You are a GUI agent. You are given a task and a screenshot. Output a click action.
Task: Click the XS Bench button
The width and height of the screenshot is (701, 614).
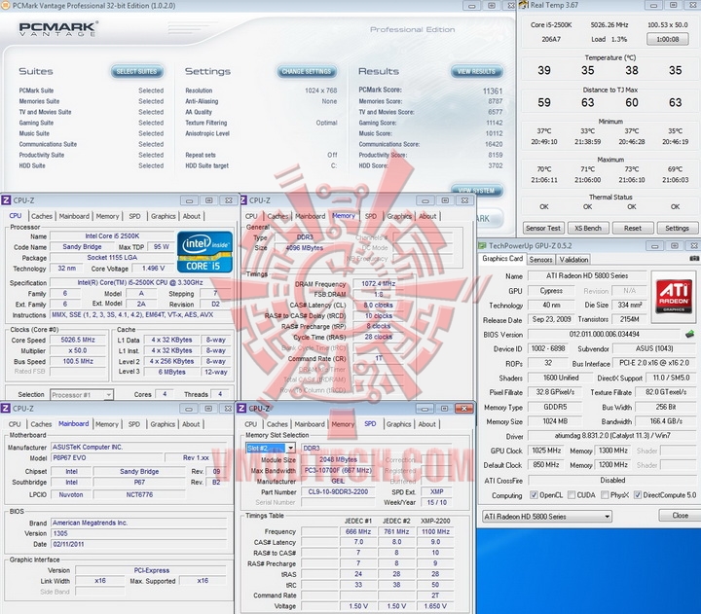pos(588,228)
